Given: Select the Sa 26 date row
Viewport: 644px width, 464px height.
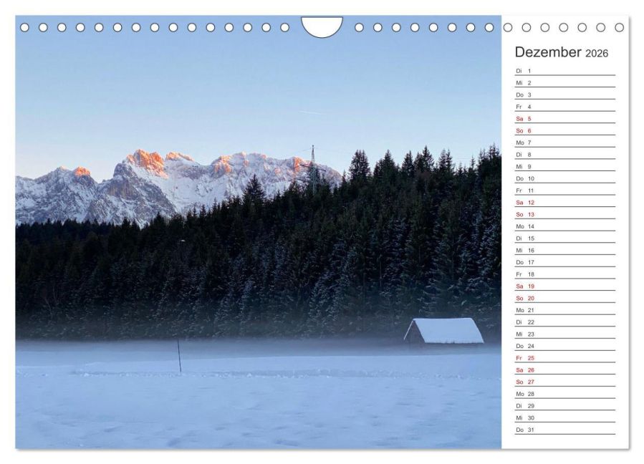Looking at the screenshot, I should (565, 370).
